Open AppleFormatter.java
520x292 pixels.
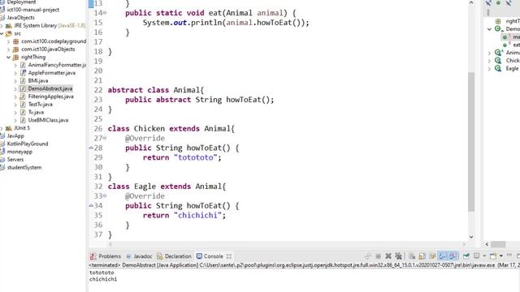click(51, 73)
